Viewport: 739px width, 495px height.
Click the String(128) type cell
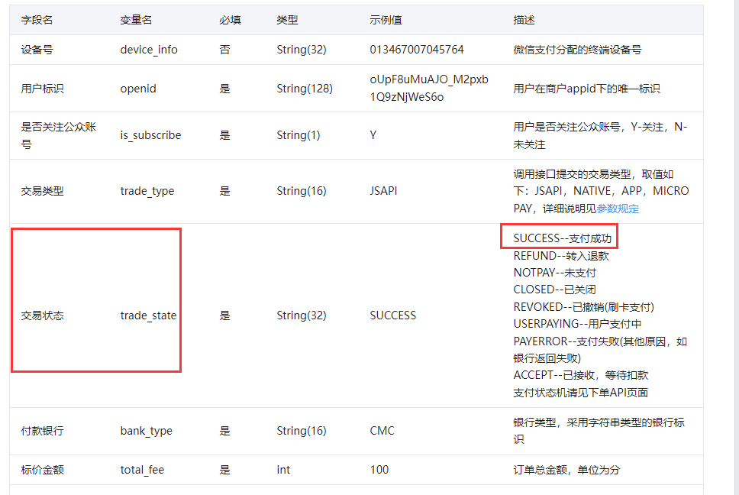[x=305, y=88]
